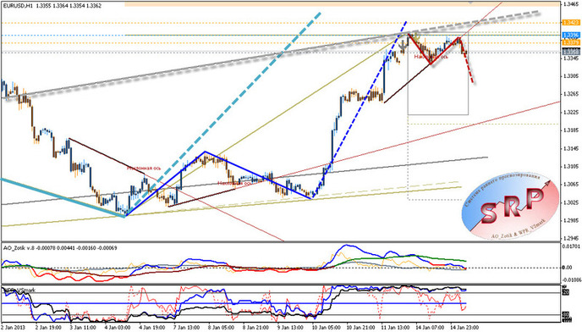This screenshot has width=582, height=332.
Task: Click the 1.2945 price scale value
Action: [x=571, y=238]
